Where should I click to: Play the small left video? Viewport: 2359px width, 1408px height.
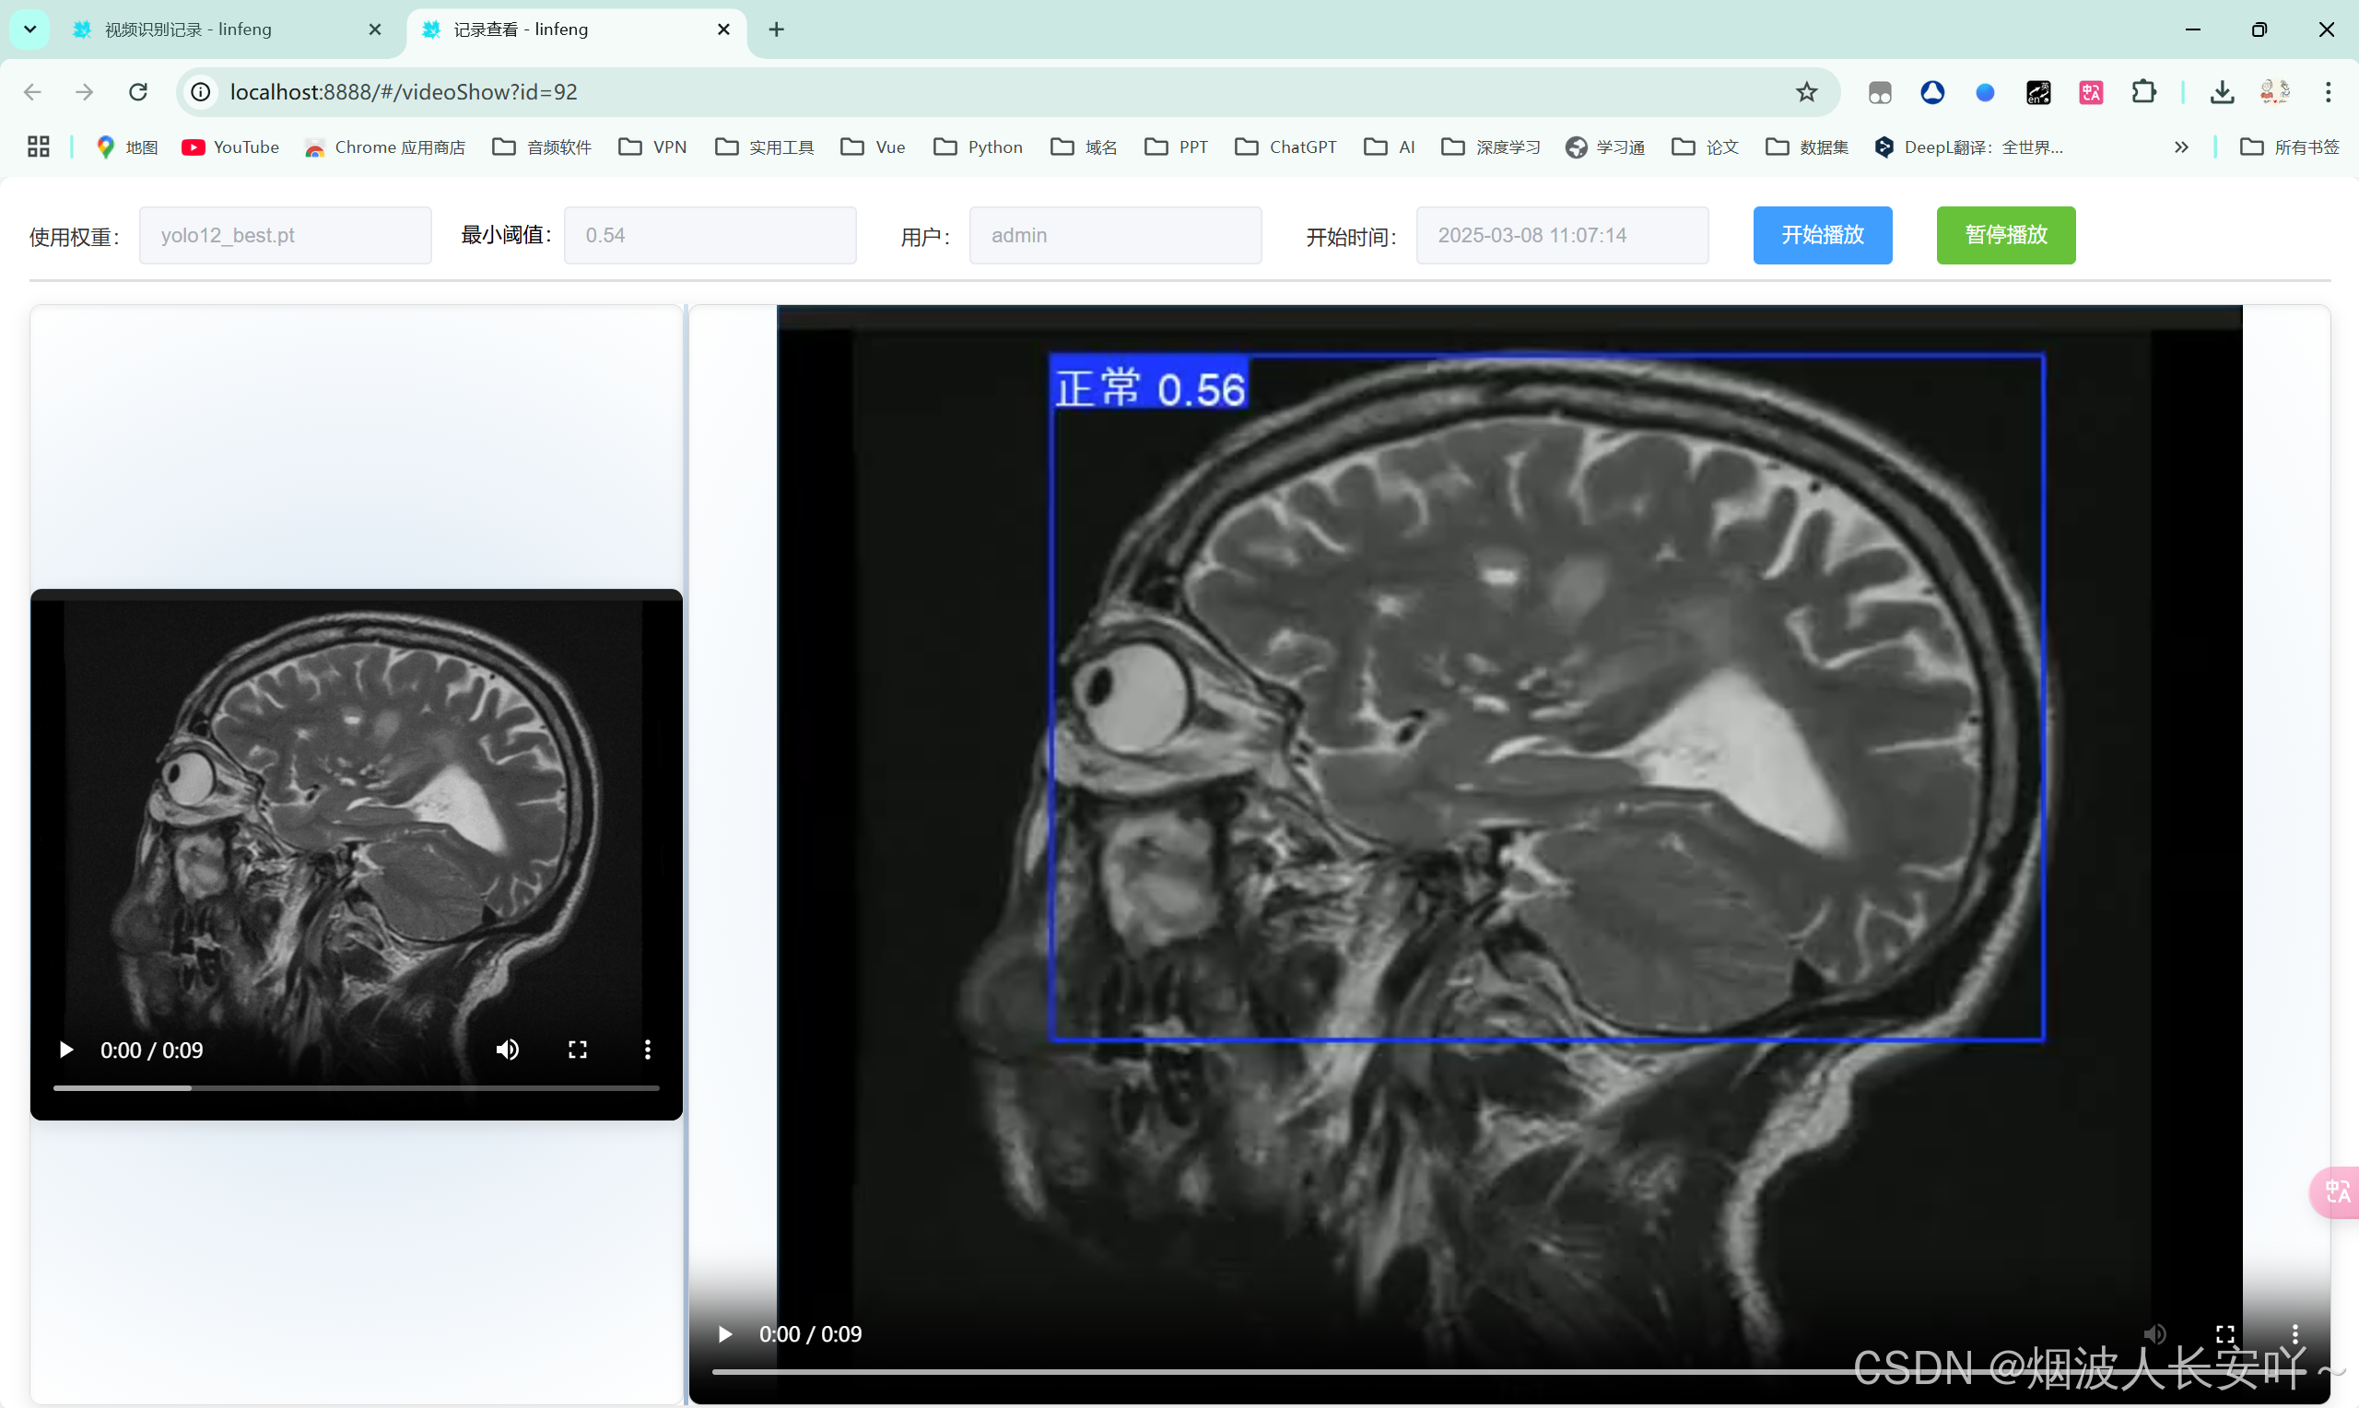[66, 1050]
